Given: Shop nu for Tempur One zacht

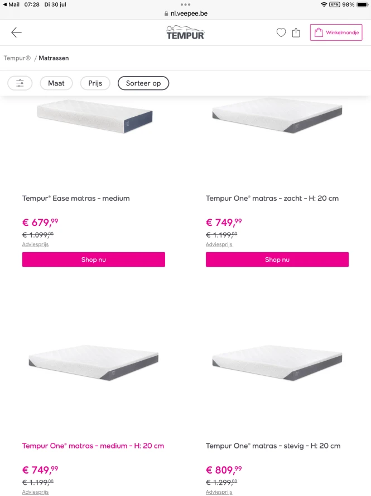Looking at the screenshot, I should (x=277, y=259).
